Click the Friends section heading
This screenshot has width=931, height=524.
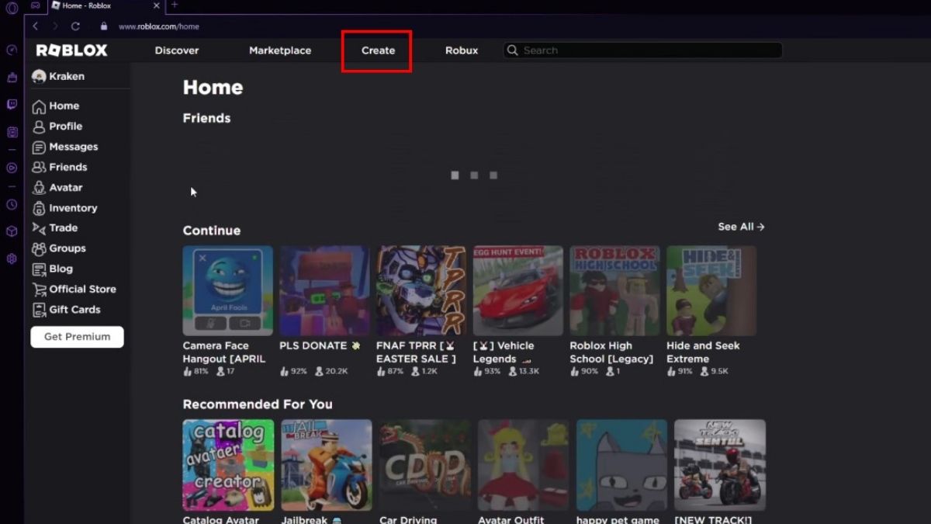tap(206, 118)
